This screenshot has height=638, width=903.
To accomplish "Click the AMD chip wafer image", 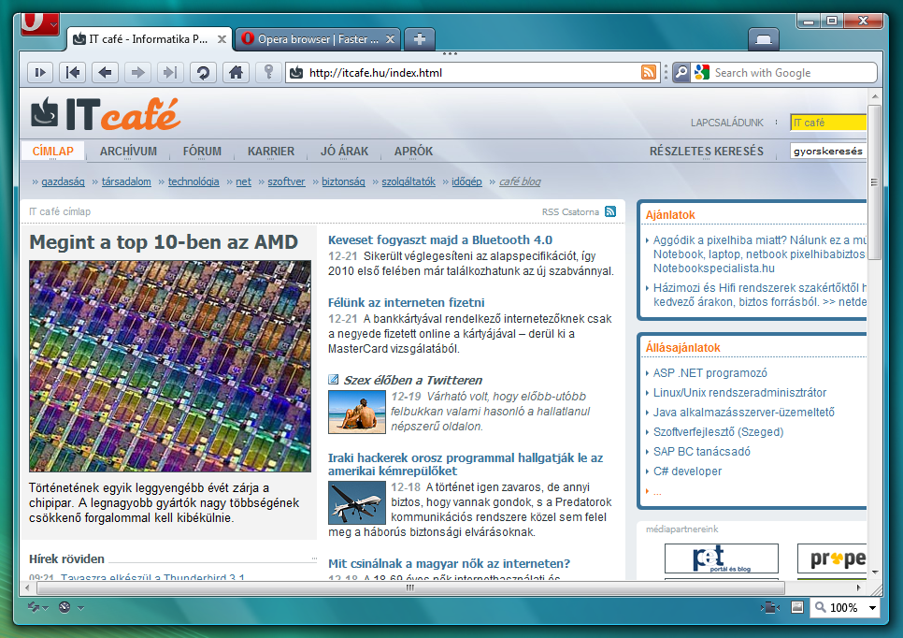I will (x=170, y=366).
